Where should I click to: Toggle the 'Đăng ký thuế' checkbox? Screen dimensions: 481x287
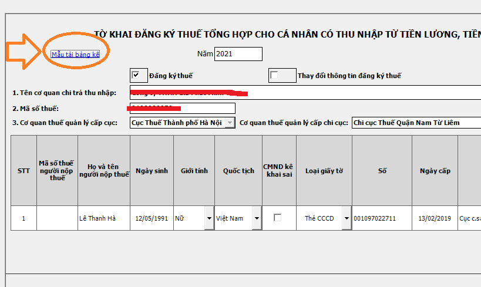(x=135, y=75)
